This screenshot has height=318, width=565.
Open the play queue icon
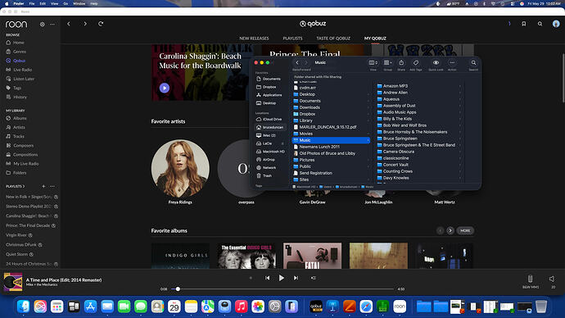pos(314,278)
